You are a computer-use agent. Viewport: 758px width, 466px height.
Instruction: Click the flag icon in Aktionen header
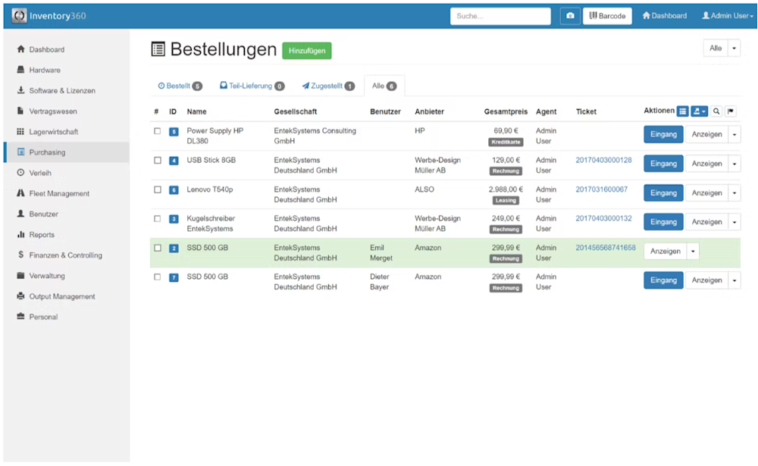[731, 111]
